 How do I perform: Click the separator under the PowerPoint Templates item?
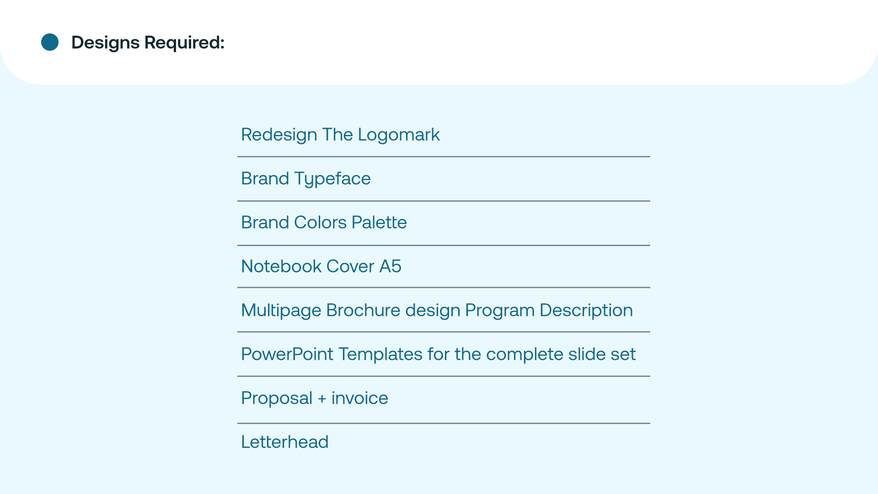[x=444, y=376]
